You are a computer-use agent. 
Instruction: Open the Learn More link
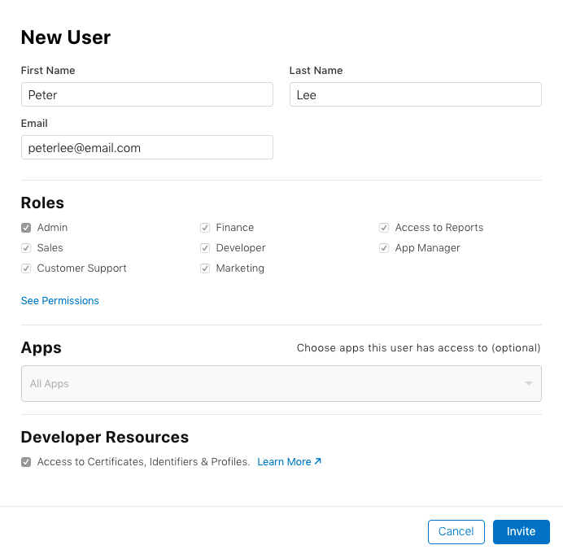coord(284,462)
